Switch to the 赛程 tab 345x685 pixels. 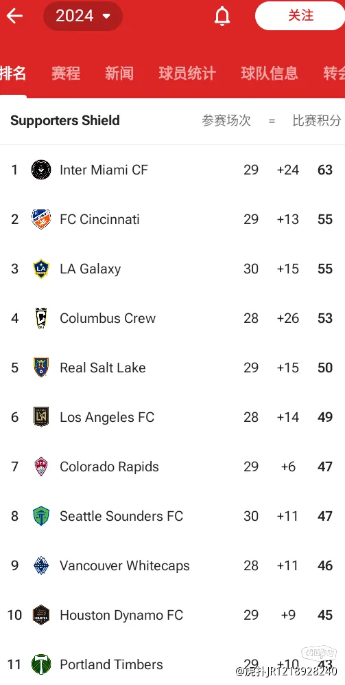66,74
